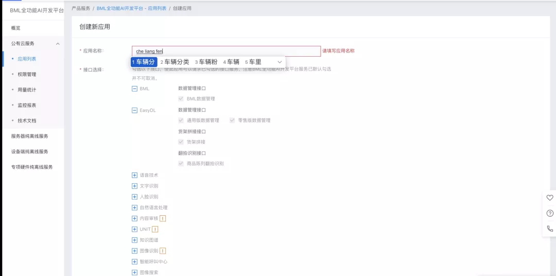Expand the 知识图谱 group
The width and height of the screenshot is (556, 276).
click(x=134, y=240)
